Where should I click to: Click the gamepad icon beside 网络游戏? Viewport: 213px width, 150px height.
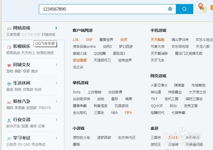(x=9, y=29)
